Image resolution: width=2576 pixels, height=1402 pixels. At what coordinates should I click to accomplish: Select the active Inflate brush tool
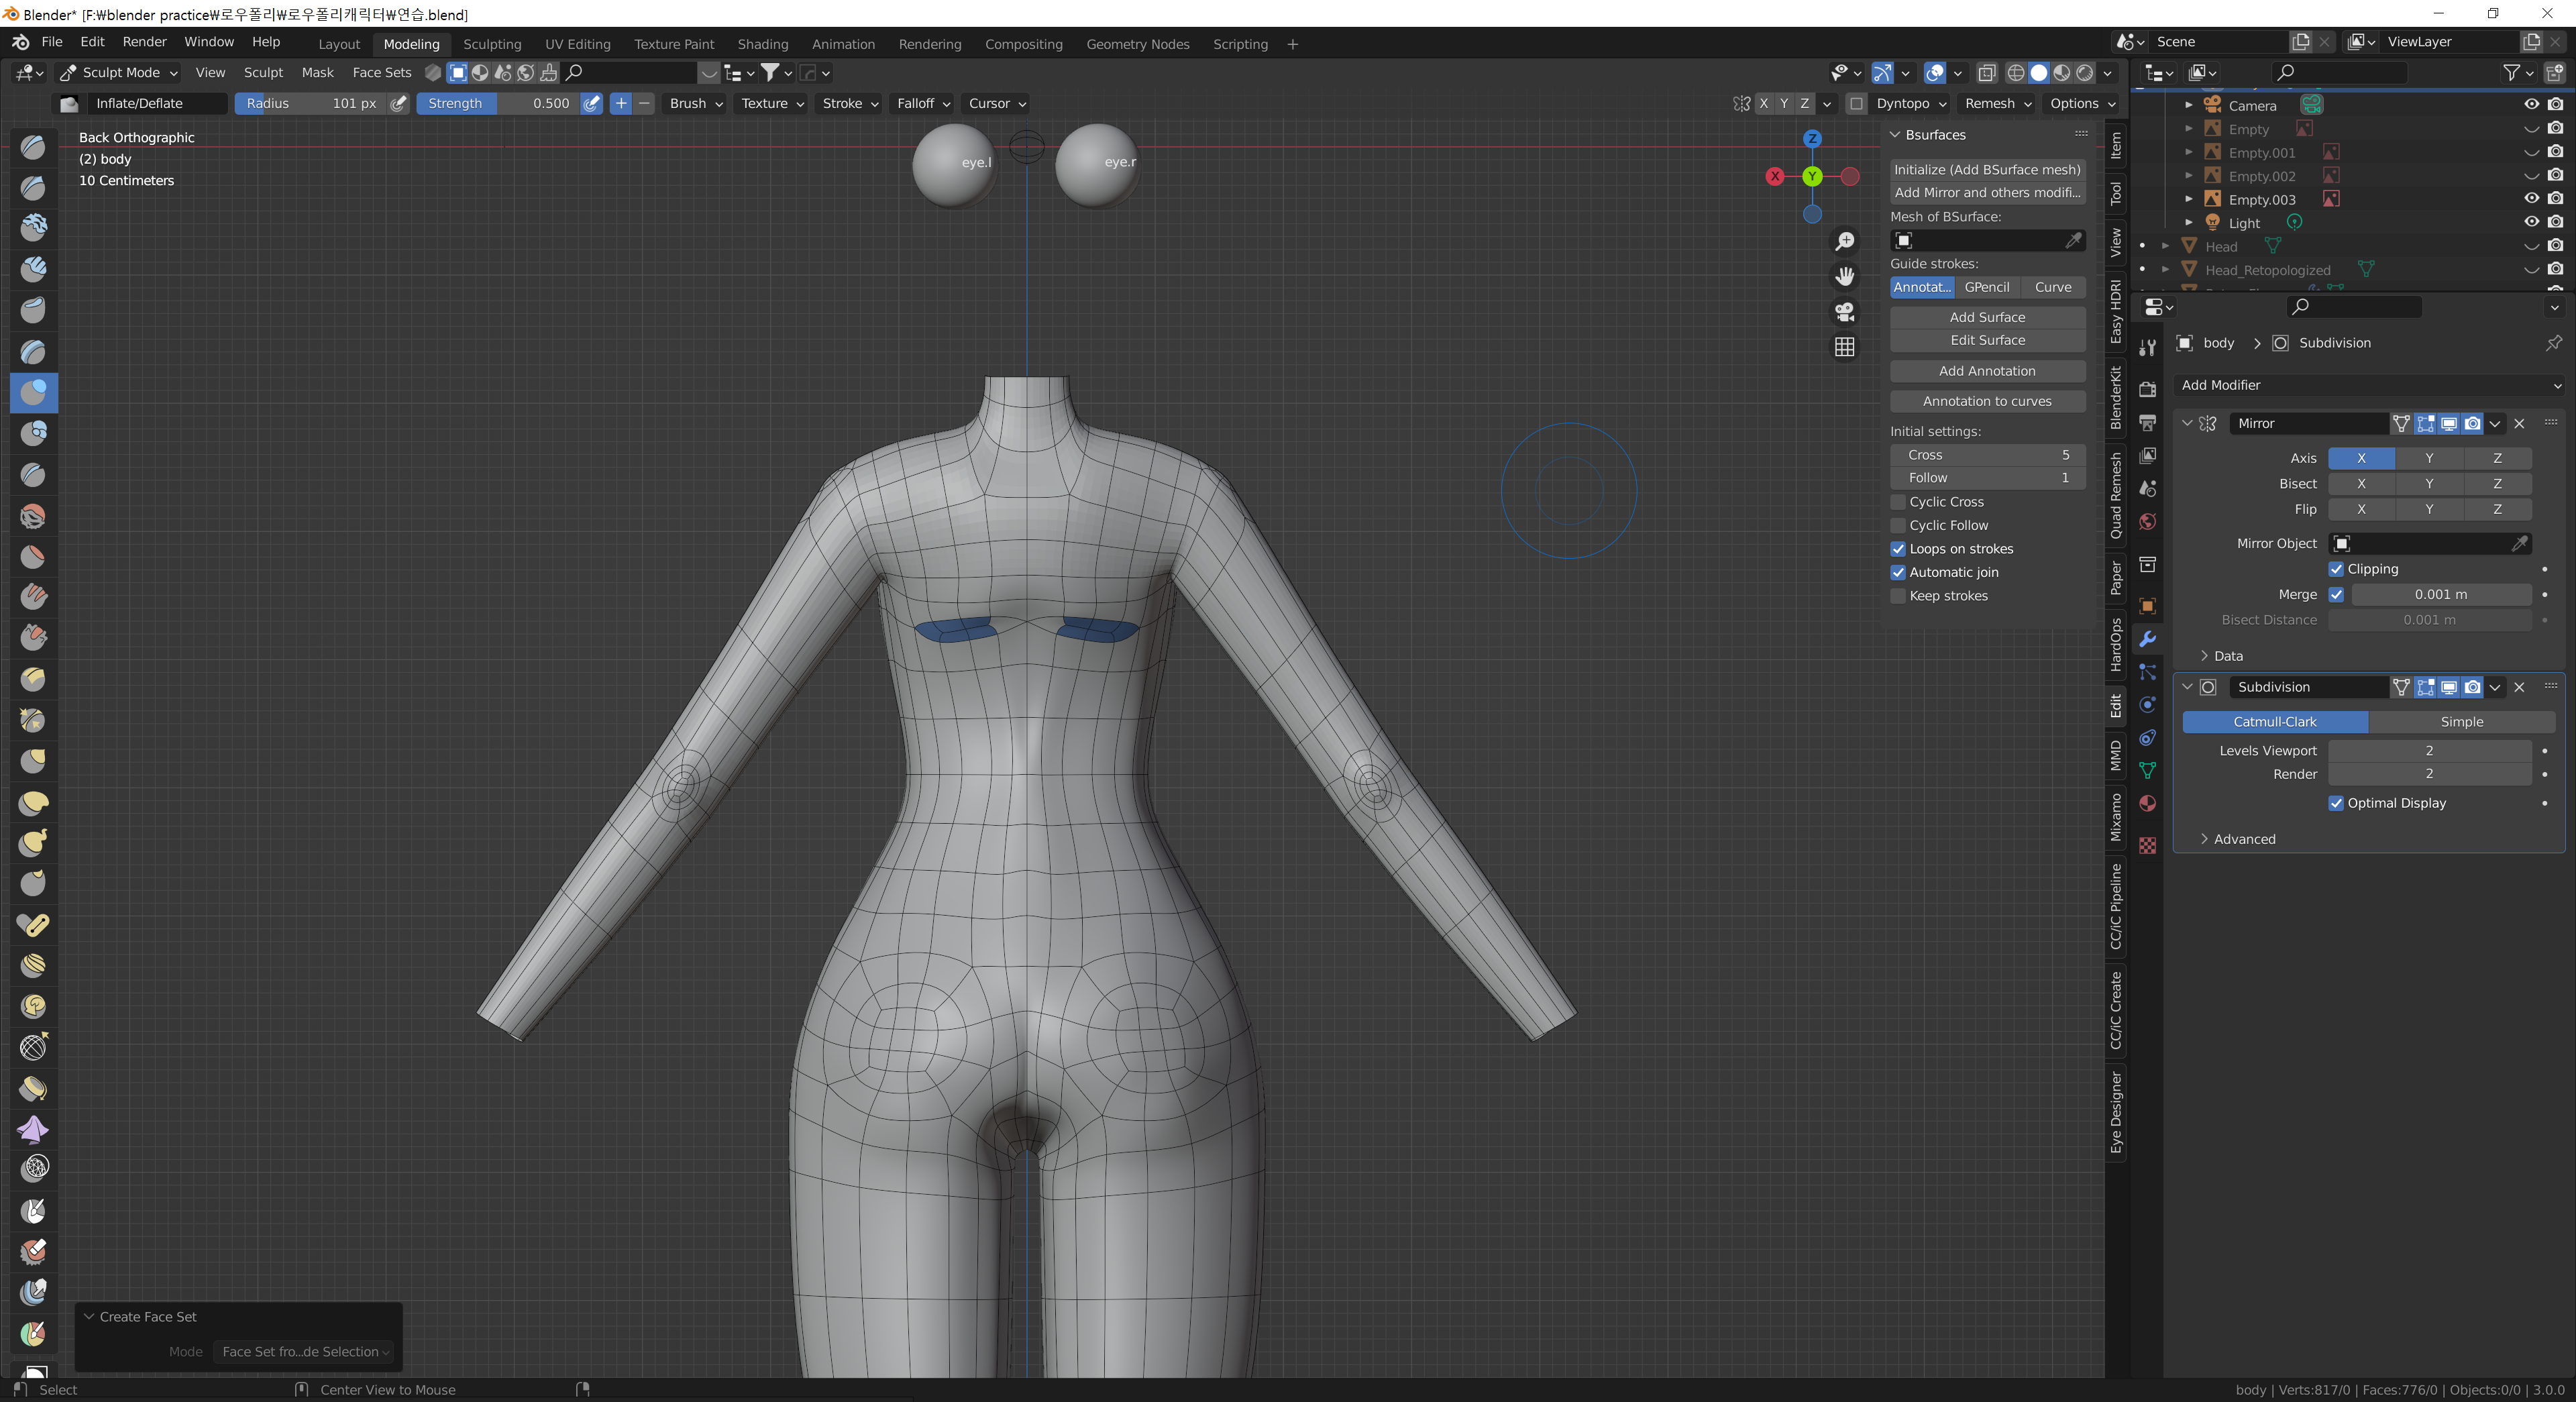(x=33, y=392)
